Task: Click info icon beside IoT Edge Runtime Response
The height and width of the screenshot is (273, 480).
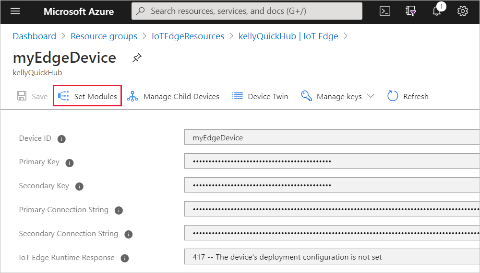Action: [x=125, y=258]
